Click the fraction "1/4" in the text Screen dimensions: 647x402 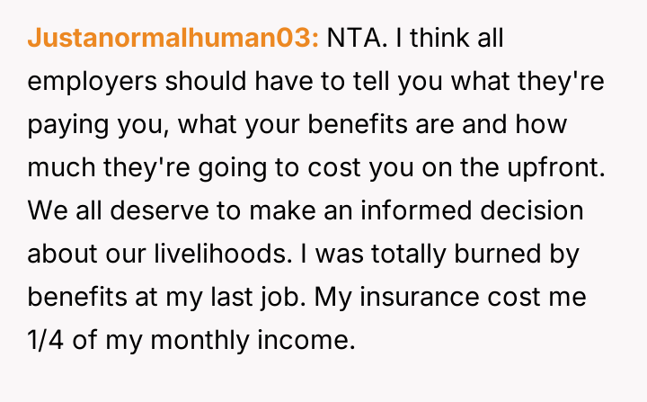[x=49, y=339]
